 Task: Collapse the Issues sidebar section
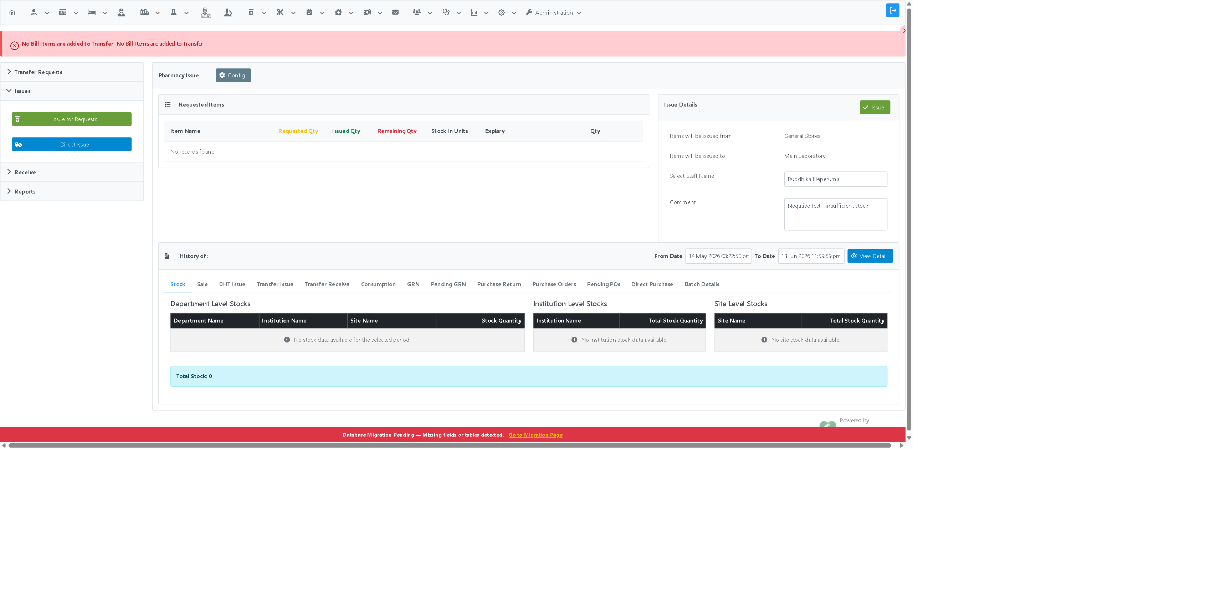coord(72,91)
